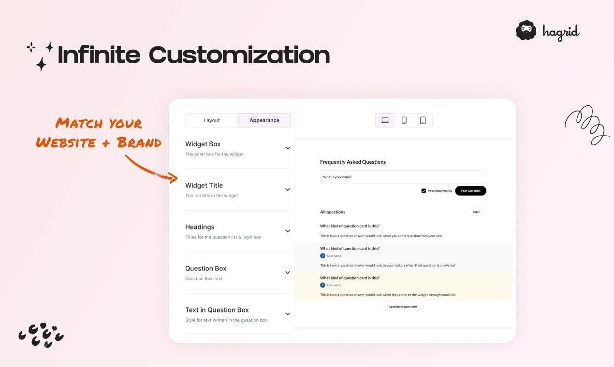Expand the Widget Box section
The image size is (614, 367).
point(288,148)
